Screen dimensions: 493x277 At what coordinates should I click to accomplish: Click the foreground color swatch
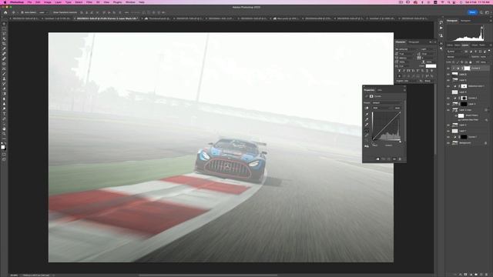[x=2, y=147]
